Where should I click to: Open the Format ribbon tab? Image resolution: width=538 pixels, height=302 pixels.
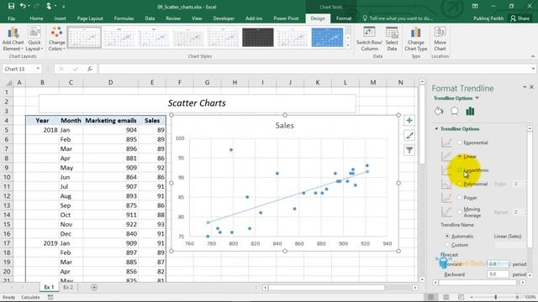pos(344,18)
